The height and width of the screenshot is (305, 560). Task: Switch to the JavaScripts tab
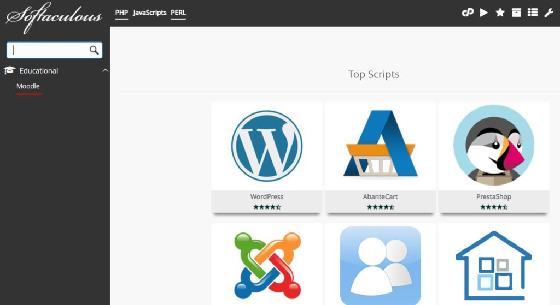coord(149,13)
